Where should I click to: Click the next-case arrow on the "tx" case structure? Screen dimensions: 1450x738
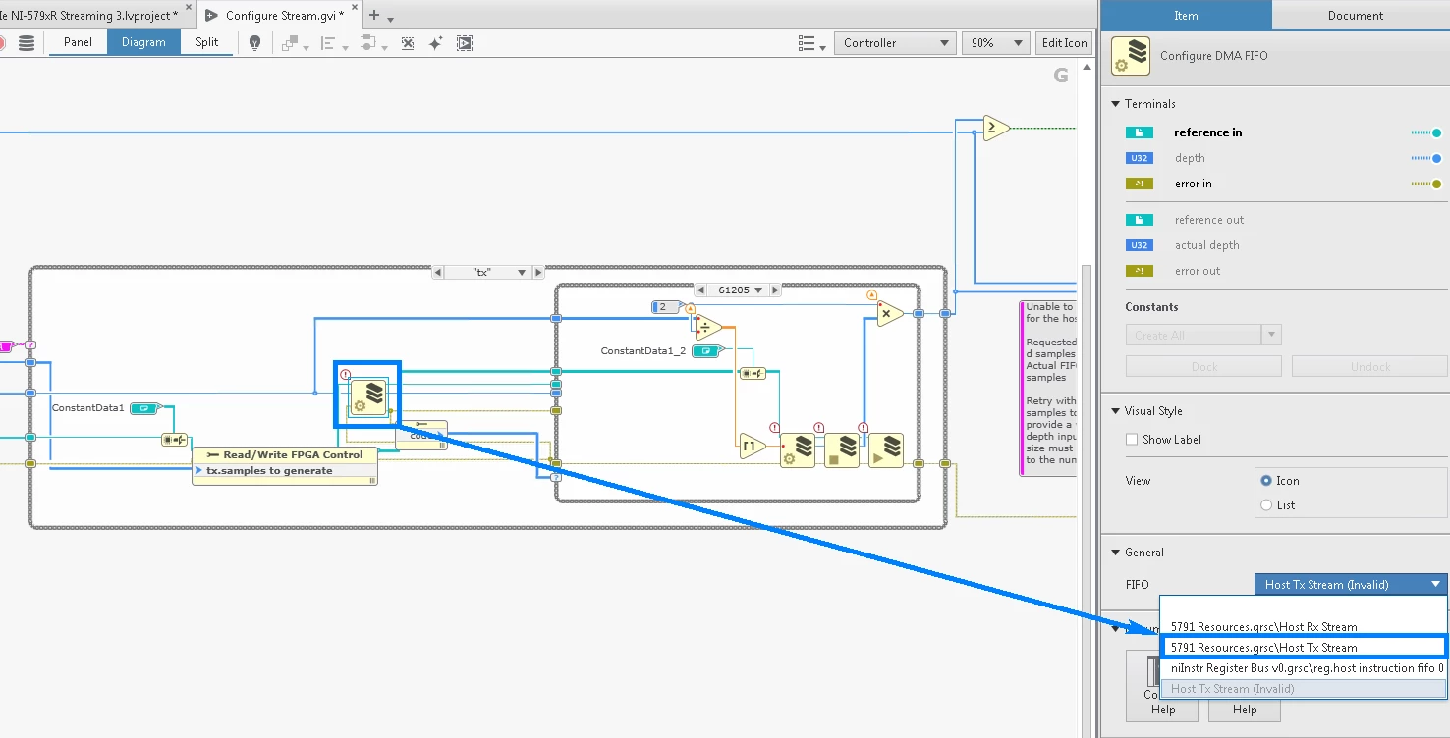coord(536,272)
